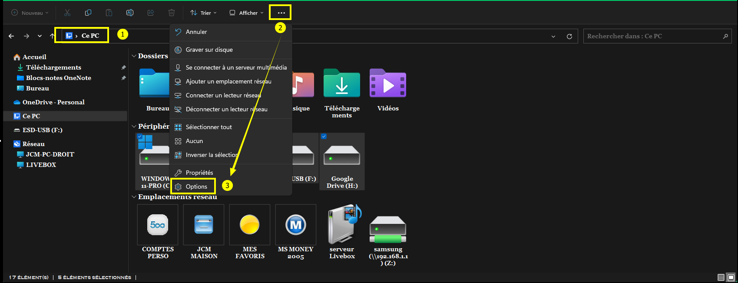Collapse the Périphériques group
This screenshot has height=283, width=738.
coord(134,127)
